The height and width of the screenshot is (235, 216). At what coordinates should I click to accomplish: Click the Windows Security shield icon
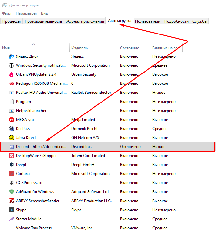pos(12,65)
